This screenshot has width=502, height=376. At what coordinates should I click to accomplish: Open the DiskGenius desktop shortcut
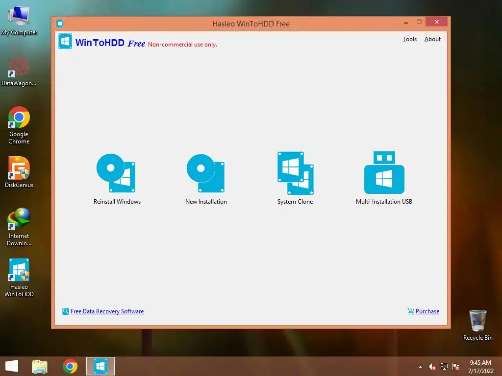pos(19,172)
